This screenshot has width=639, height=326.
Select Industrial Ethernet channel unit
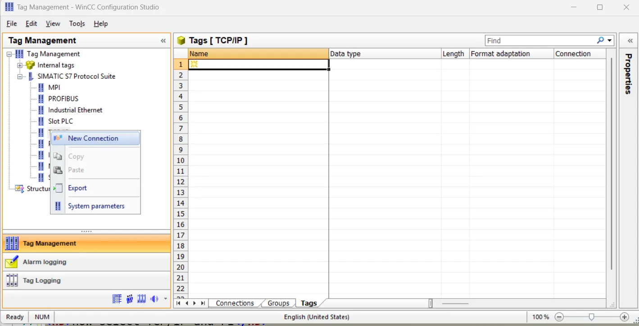click(x=75, y=110)
